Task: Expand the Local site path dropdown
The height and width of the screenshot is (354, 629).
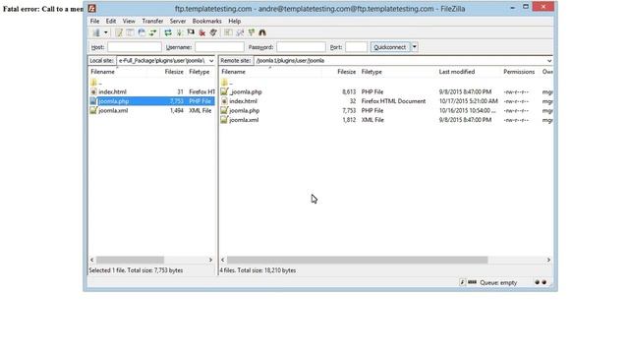Action: point(211,61)
